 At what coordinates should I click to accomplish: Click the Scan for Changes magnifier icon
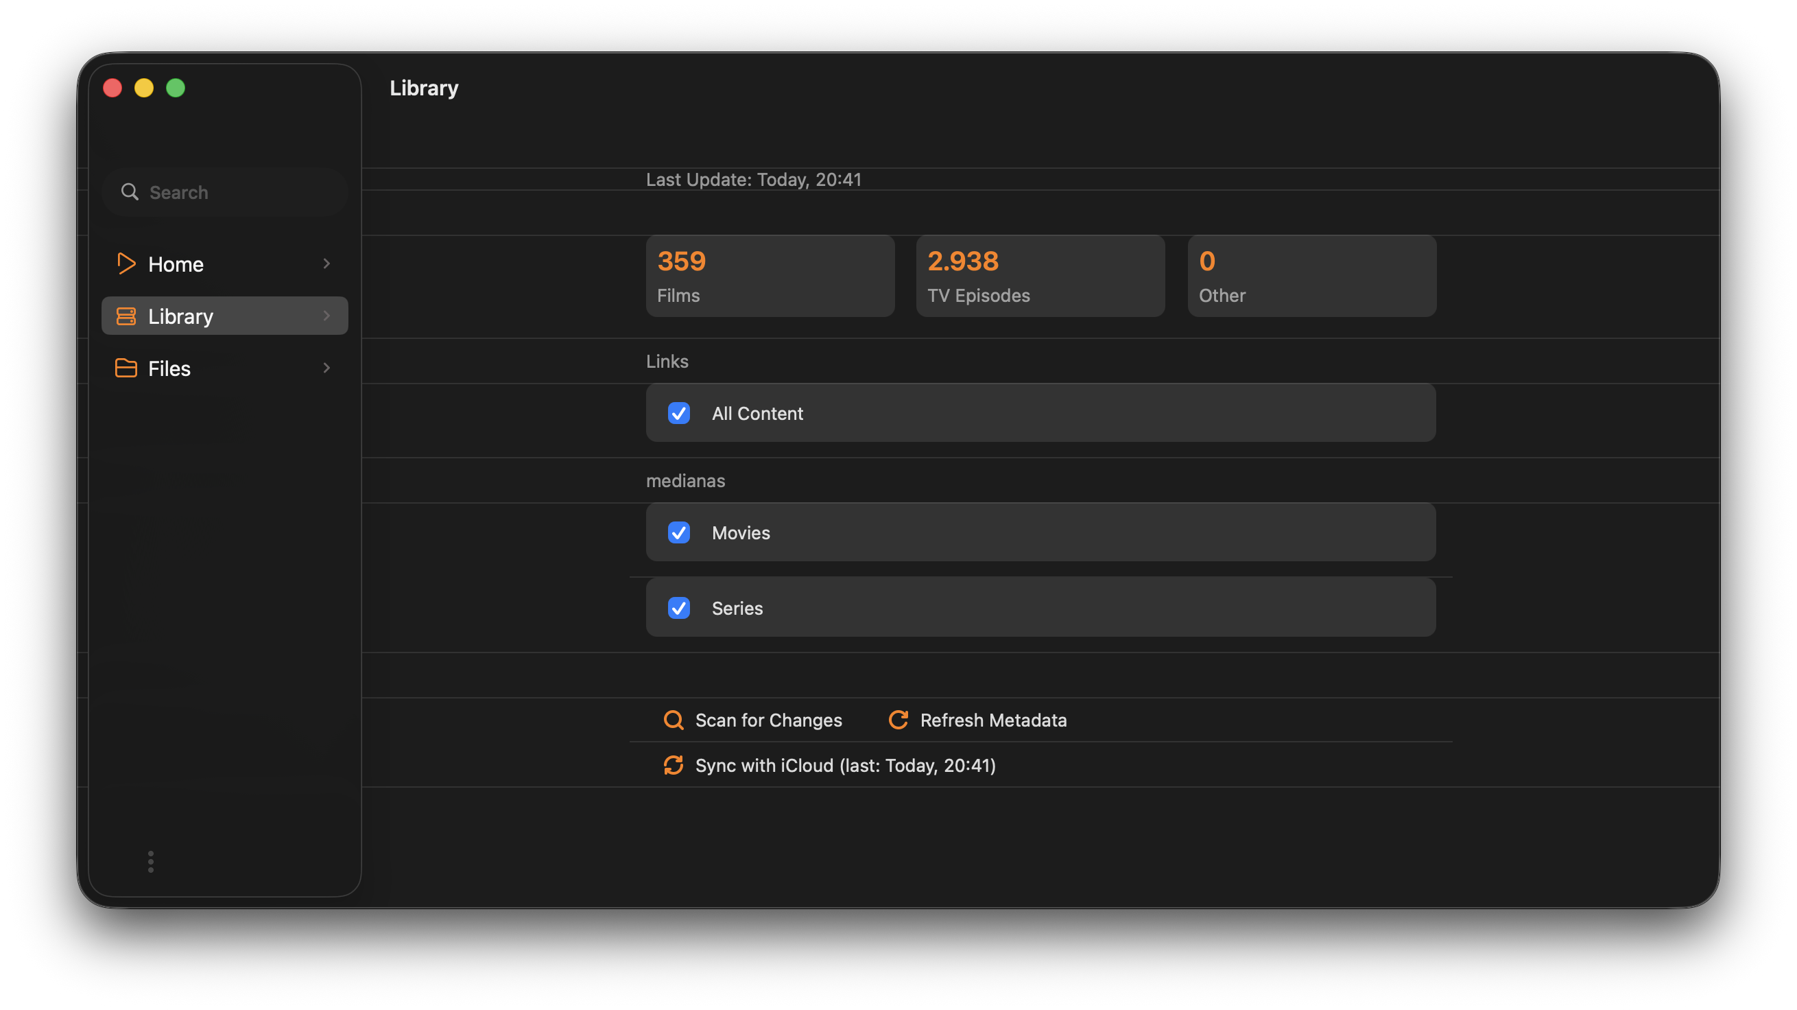(x=673, y=720)
